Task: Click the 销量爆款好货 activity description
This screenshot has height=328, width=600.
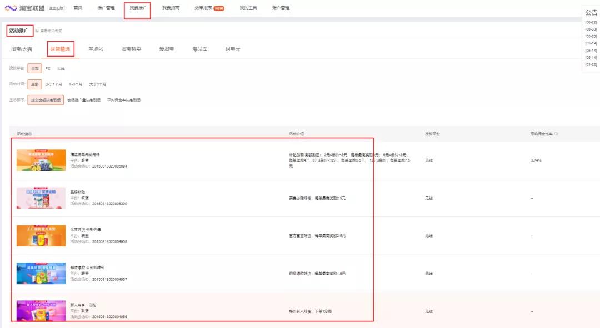Action: coord(317,273)
